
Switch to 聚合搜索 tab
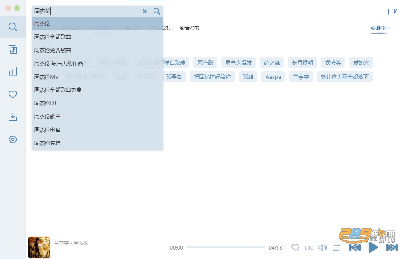[190, 28]
